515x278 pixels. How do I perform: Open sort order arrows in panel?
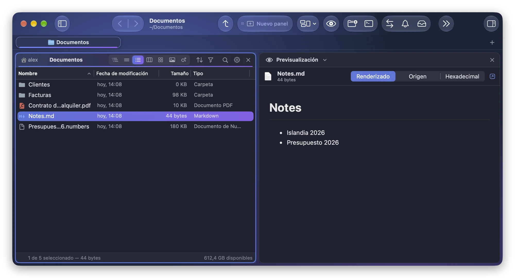pos(199,60)
